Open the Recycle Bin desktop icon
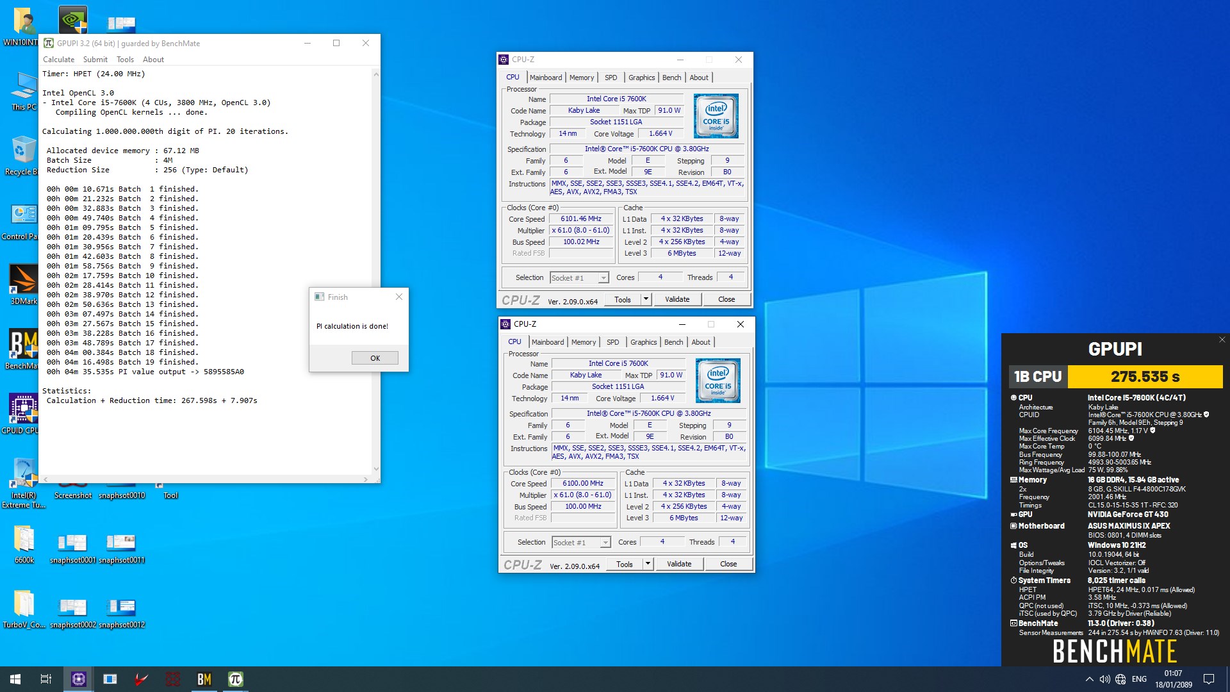The width and height of the screenshot is (1230, 692). click(23, 156)
